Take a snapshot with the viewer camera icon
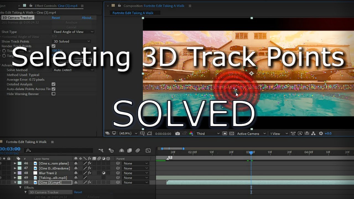The height and width of the screenshot is (199, 354). tap(177, 133)
